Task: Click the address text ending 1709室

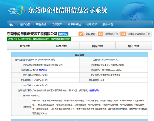Action: (x=55, y=90)
